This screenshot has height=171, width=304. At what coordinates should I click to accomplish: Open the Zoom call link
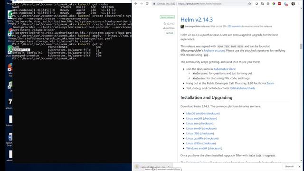coord(270,83)
